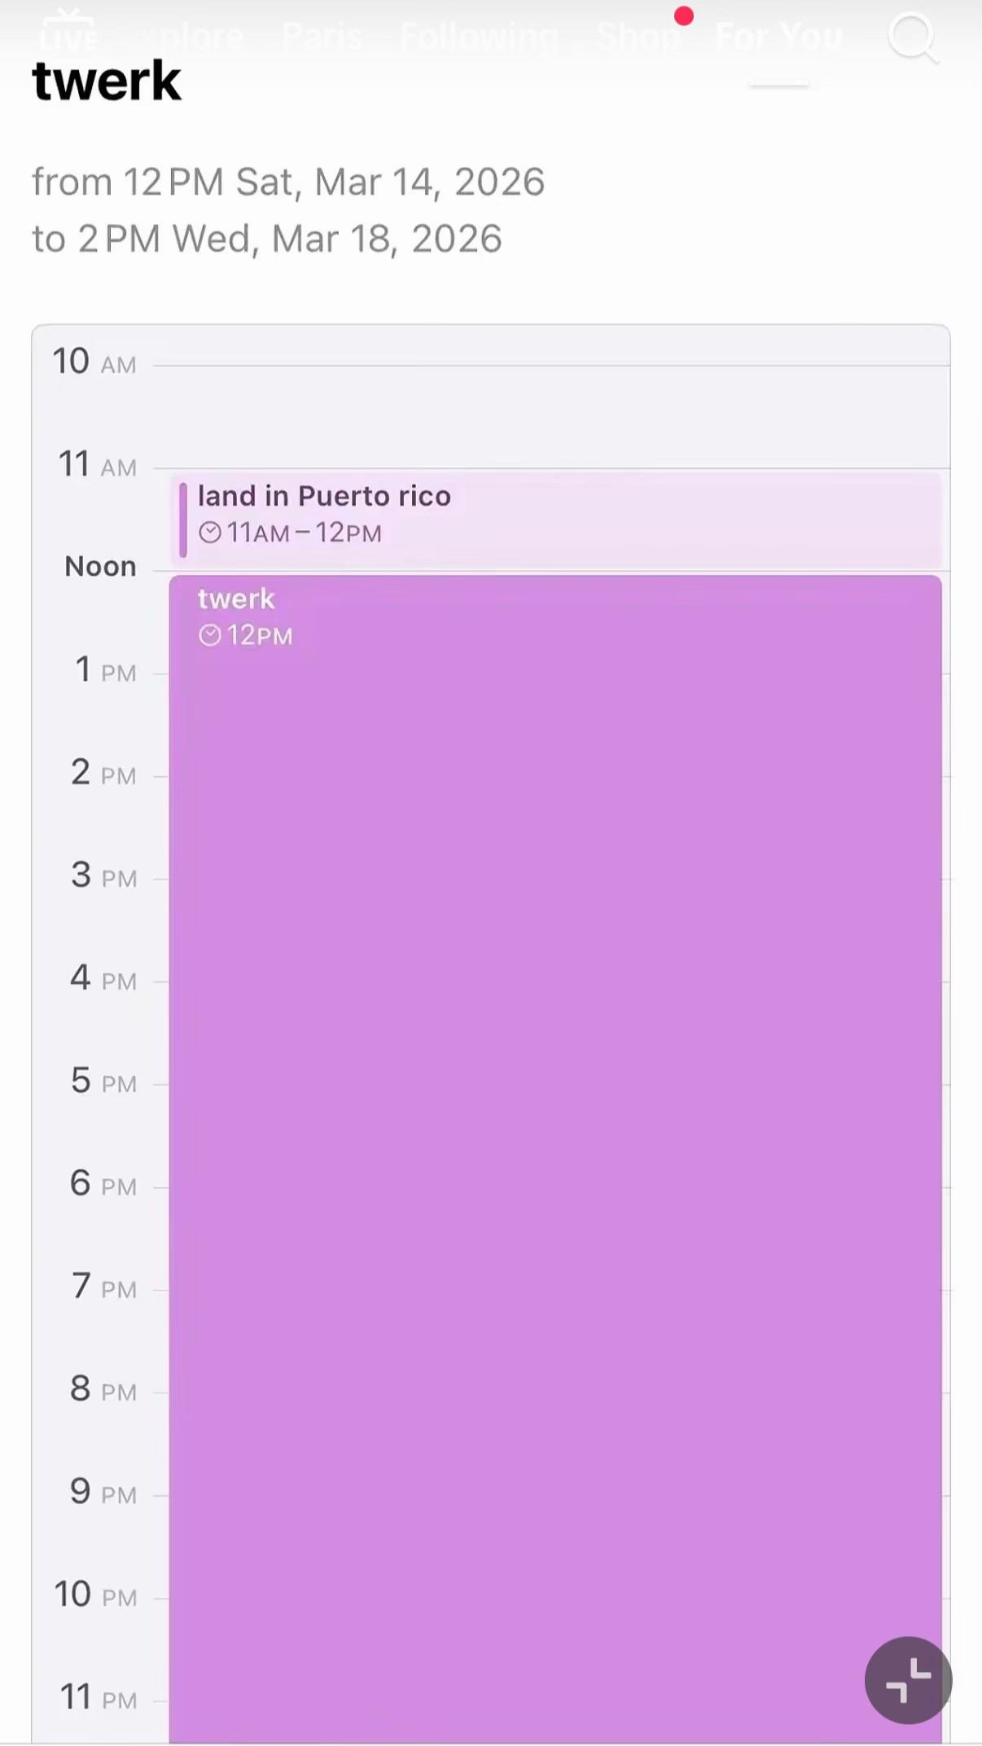Open the Following tab
The height and width of the screenshot is (1746, 982).
(x=479, y=37)
